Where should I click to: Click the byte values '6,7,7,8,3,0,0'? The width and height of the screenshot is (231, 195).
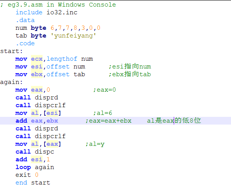coord(75,28)
